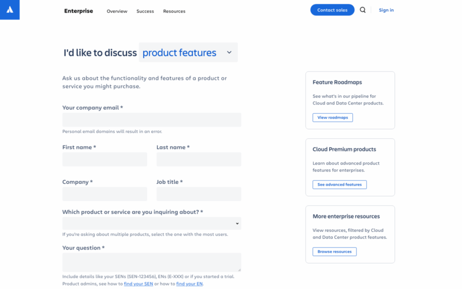The height and width of the screenshot is (289, 462).
Task: Click into the Job title field
Action: [199, 194]
